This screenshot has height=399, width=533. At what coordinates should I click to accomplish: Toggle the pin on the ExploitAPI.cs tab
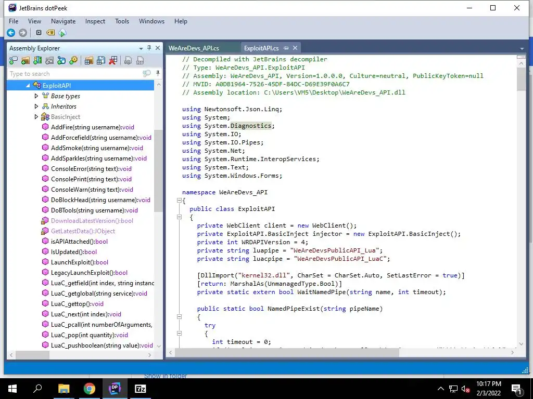click(286, 48)
